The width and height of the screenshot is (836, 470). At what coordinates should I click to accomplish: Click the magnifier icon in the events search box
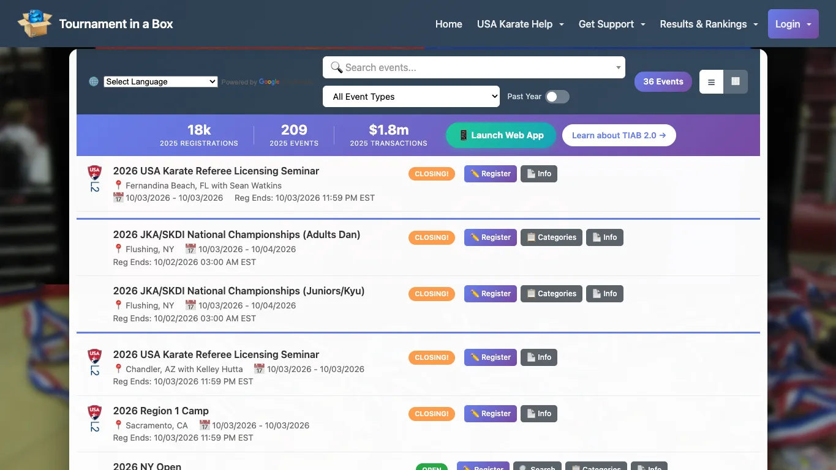point(336,67)
